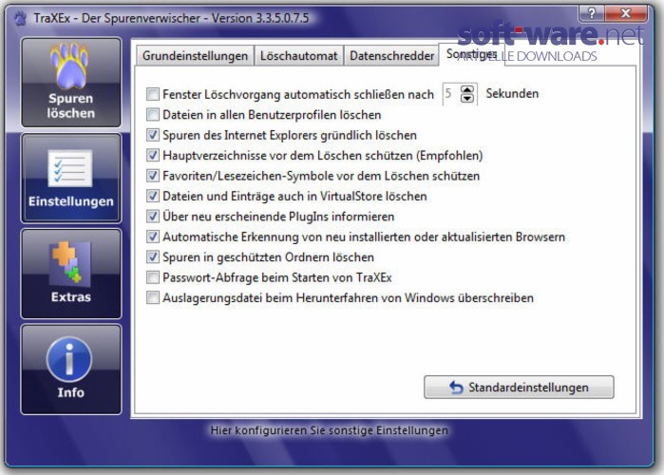Open the Info section
The image size is (664, 475).
coord(71,370)
